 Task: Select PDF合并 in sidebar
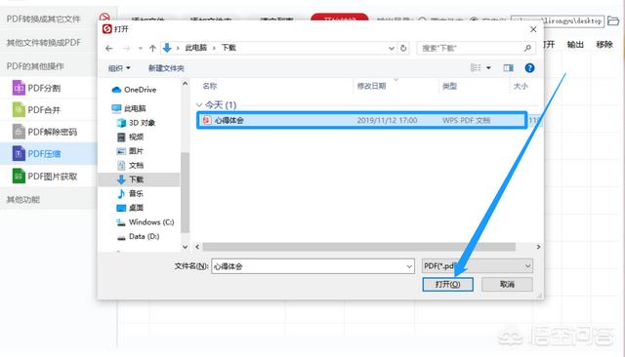click(x=49, y=110)
